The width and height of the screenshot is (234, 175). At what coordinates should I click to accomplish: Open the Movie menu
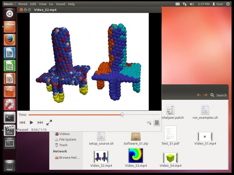pos(23,4)
